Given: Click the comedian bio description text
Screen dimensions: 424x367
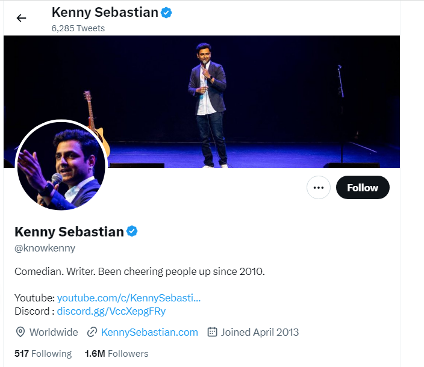Looking at the screenshot, I should click(140, 271).
